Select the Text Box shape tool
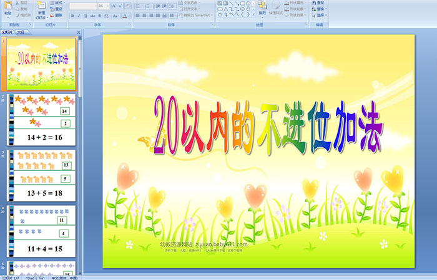 coord(220,3)
